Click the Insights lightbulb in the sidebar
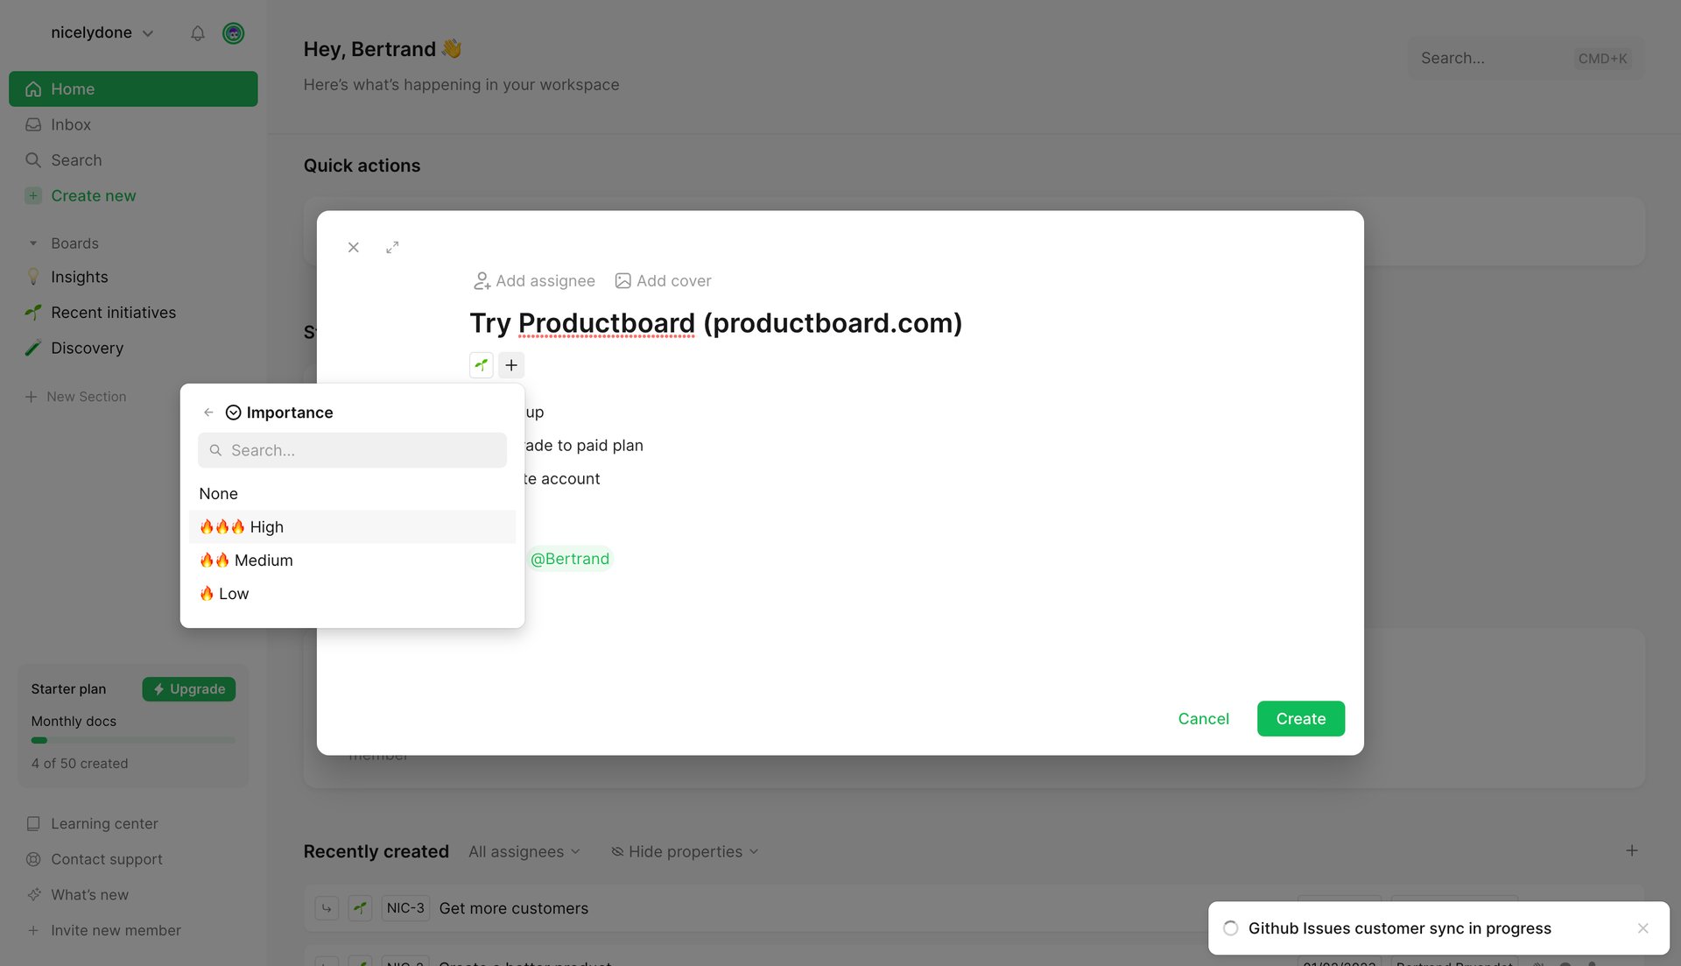This screenshot has width=1681, height=966. (x=33, y=277)
